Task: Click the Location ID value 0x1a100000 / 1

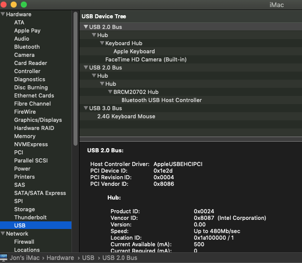Action: point(214,238)
